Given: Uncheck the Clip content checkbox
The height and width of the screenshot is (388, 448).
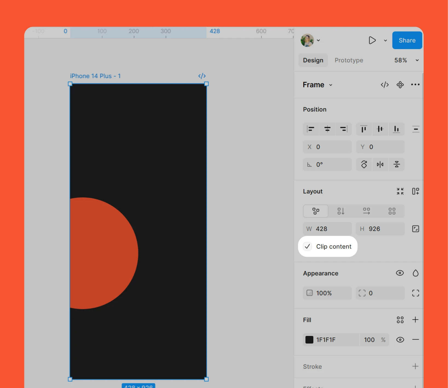Looking at the screenshot, I should [x=307, y=246].
